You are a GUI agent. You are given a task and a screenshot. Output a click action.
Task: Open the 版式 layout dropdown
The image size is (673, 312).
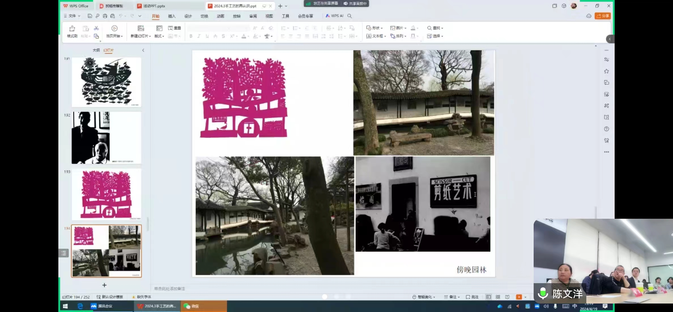159,36
